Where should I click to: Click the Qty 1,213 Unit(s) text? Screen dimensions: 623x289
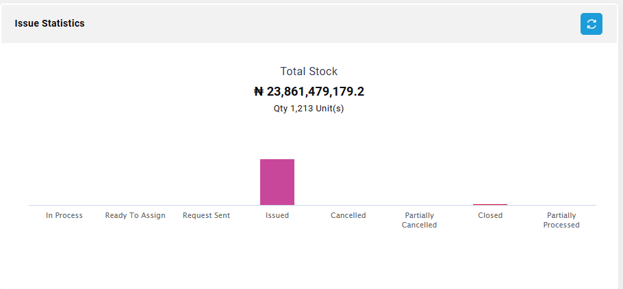coord(309,109)
